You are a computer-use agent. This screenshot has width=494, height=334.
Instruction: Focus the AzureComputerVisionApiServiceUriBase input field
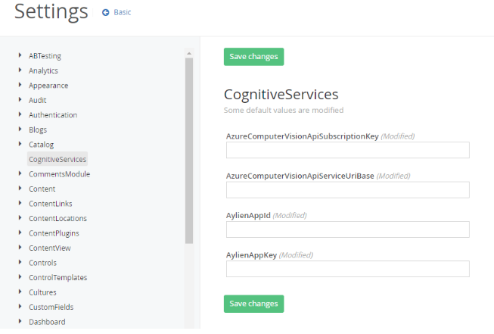tap(348, 190)
